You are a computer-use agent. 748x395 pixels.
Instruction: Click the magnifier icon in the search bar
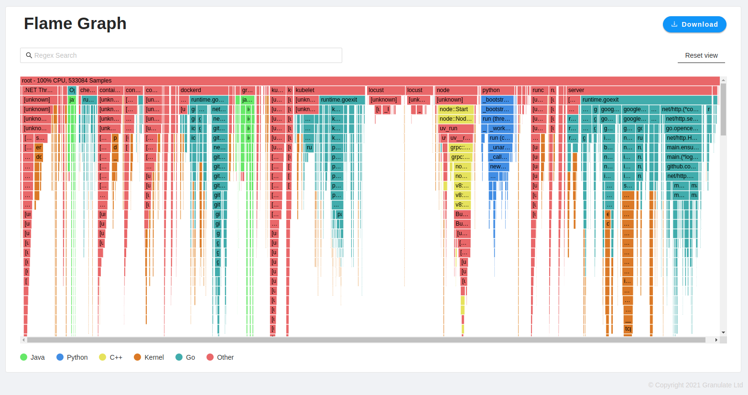pos(29,55)
